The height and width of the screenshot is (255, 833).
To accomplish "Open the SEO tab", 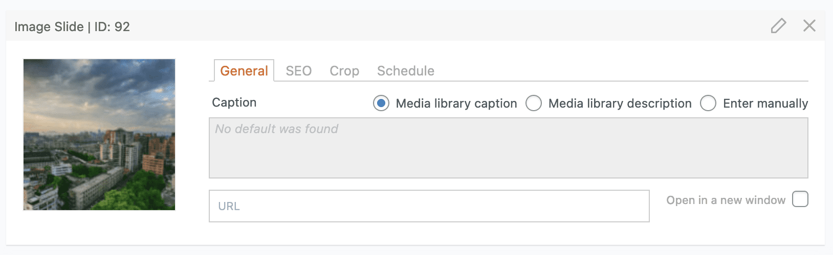I will pos(298,71).
